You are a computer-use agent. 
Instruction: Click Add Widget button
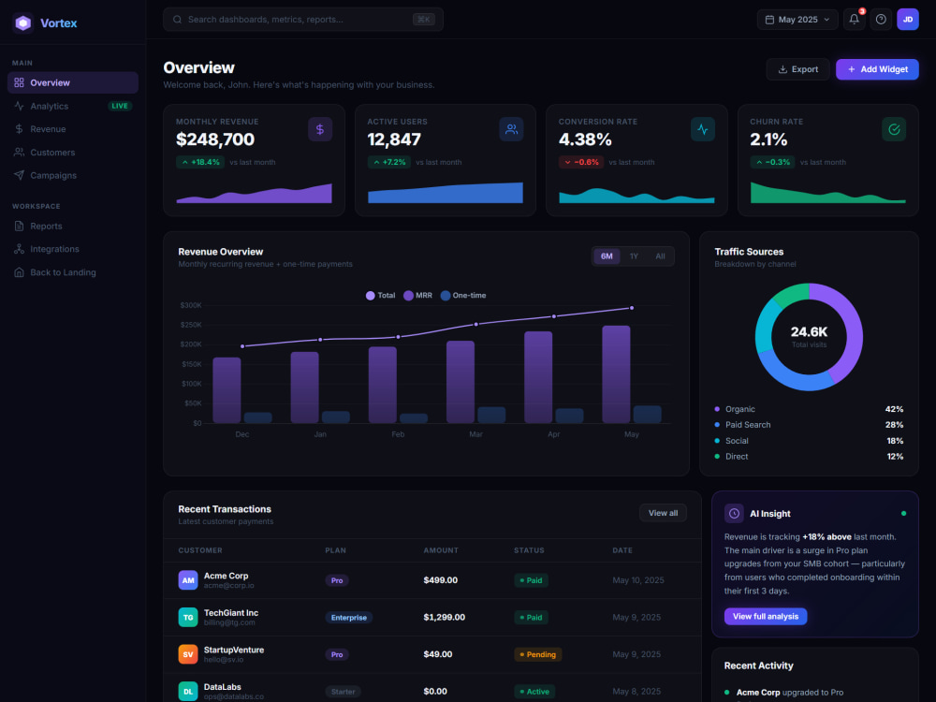[x=878, y=69]
